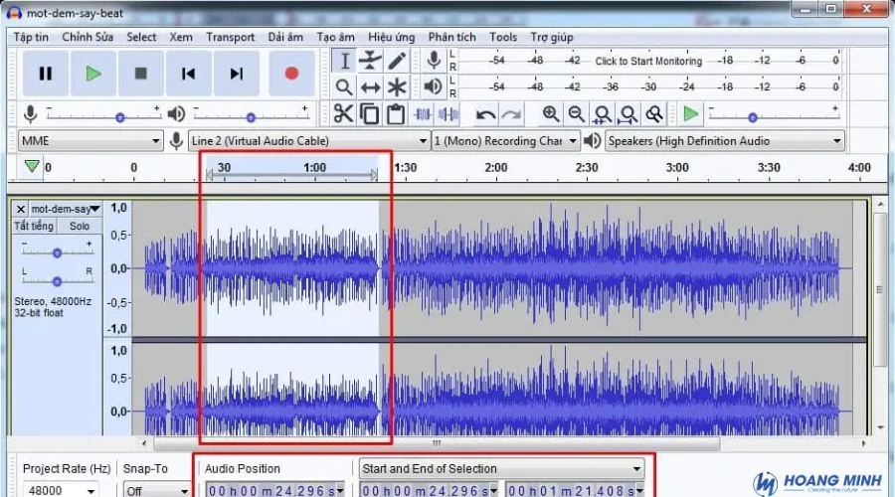Adjust the playback volume slider
This screenshot has width=895, height=497.
[x=252, y=117]
